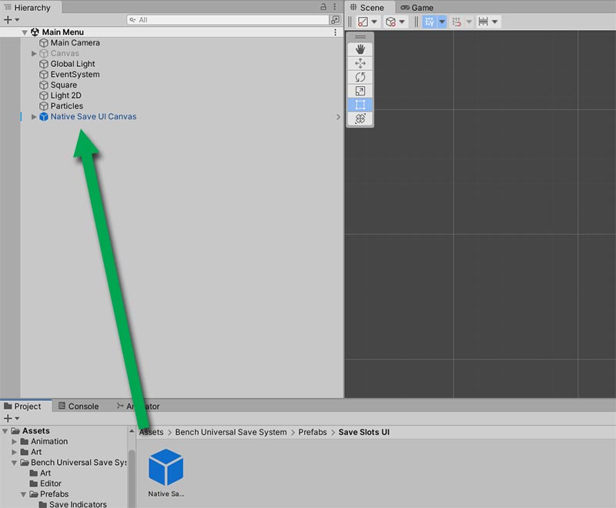Toggle scene grid visibility button
616x508 pixels.
430,22
